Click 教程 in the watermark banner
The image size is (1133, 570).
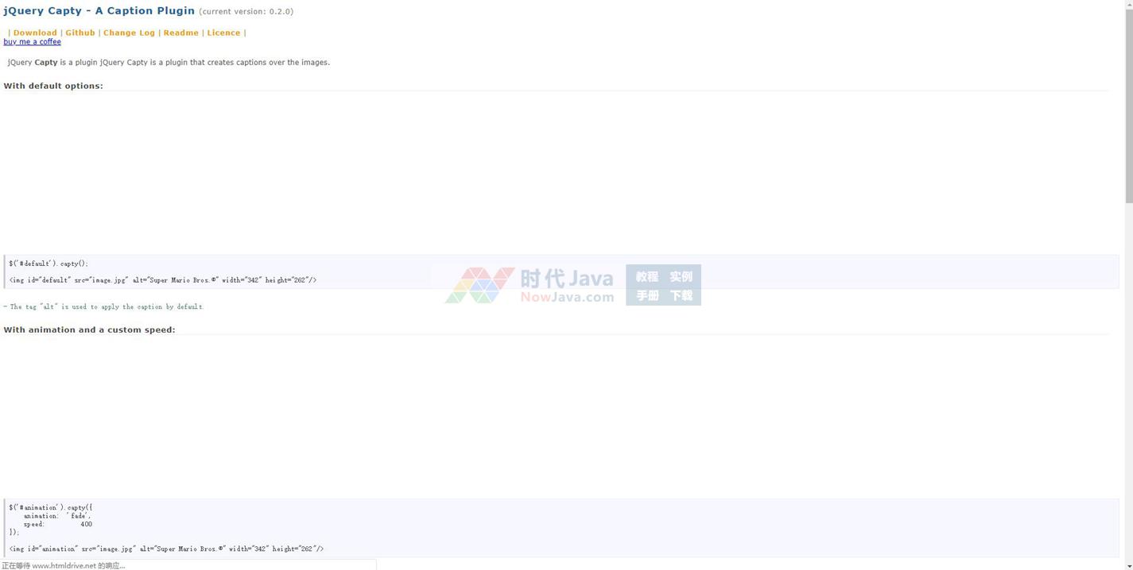tap(646, 276)
